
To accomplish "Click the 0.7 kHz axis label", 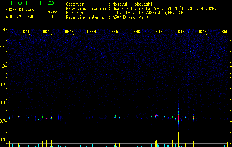I will (x=3, y=121).
